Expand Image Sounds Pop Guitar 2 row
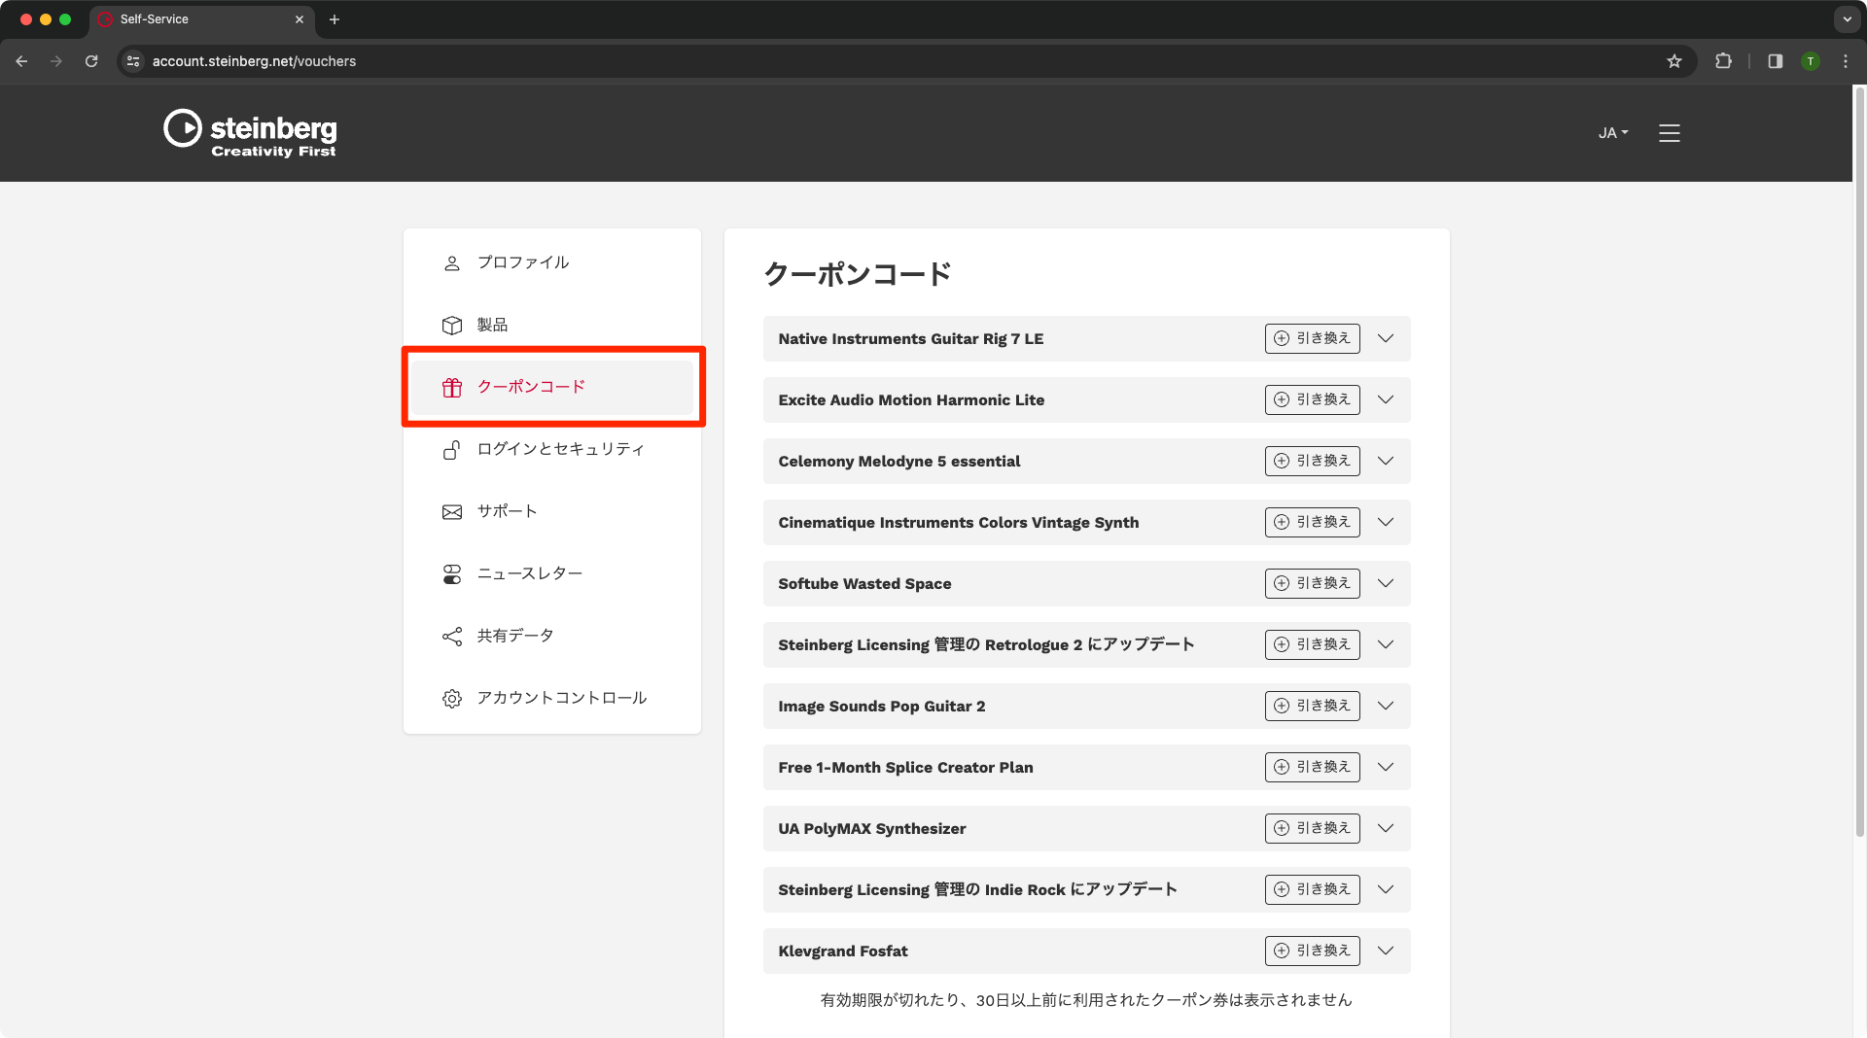This screenshot has height=1038, width=1867. (x=1386, y=706)
